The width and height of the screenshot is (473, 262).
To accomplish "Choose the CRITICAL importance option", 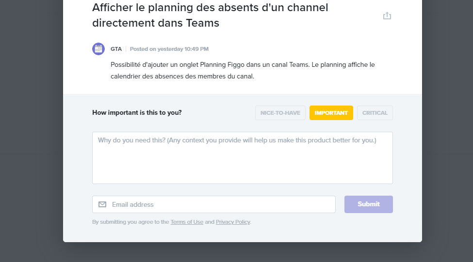I will pos(375,113).
